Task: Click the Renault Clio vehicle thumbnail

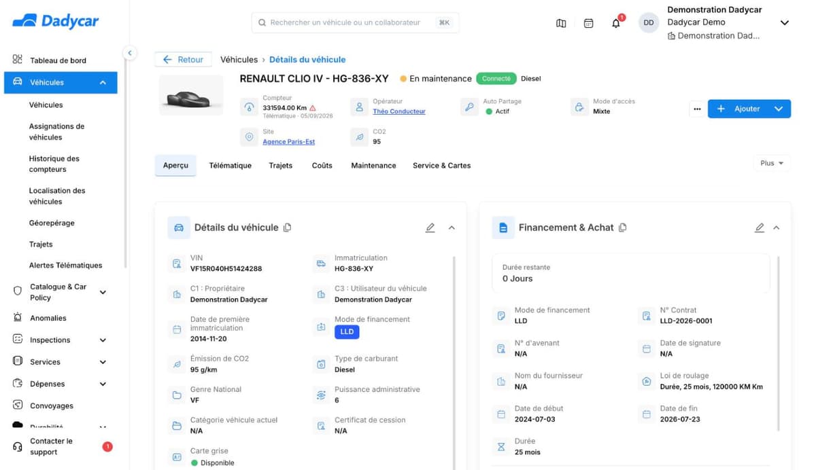Action: tap(191, 95)
